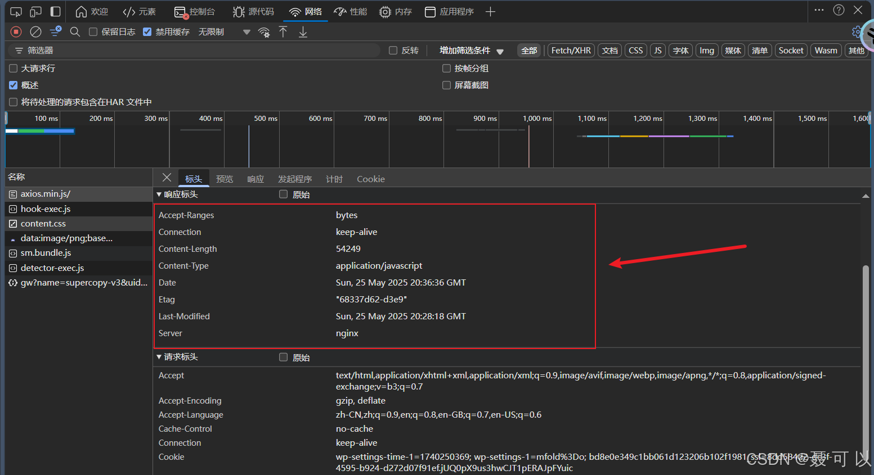Select gw?name=supercopy-v3 request row
The image size is (874, 475).
[79, 283]
